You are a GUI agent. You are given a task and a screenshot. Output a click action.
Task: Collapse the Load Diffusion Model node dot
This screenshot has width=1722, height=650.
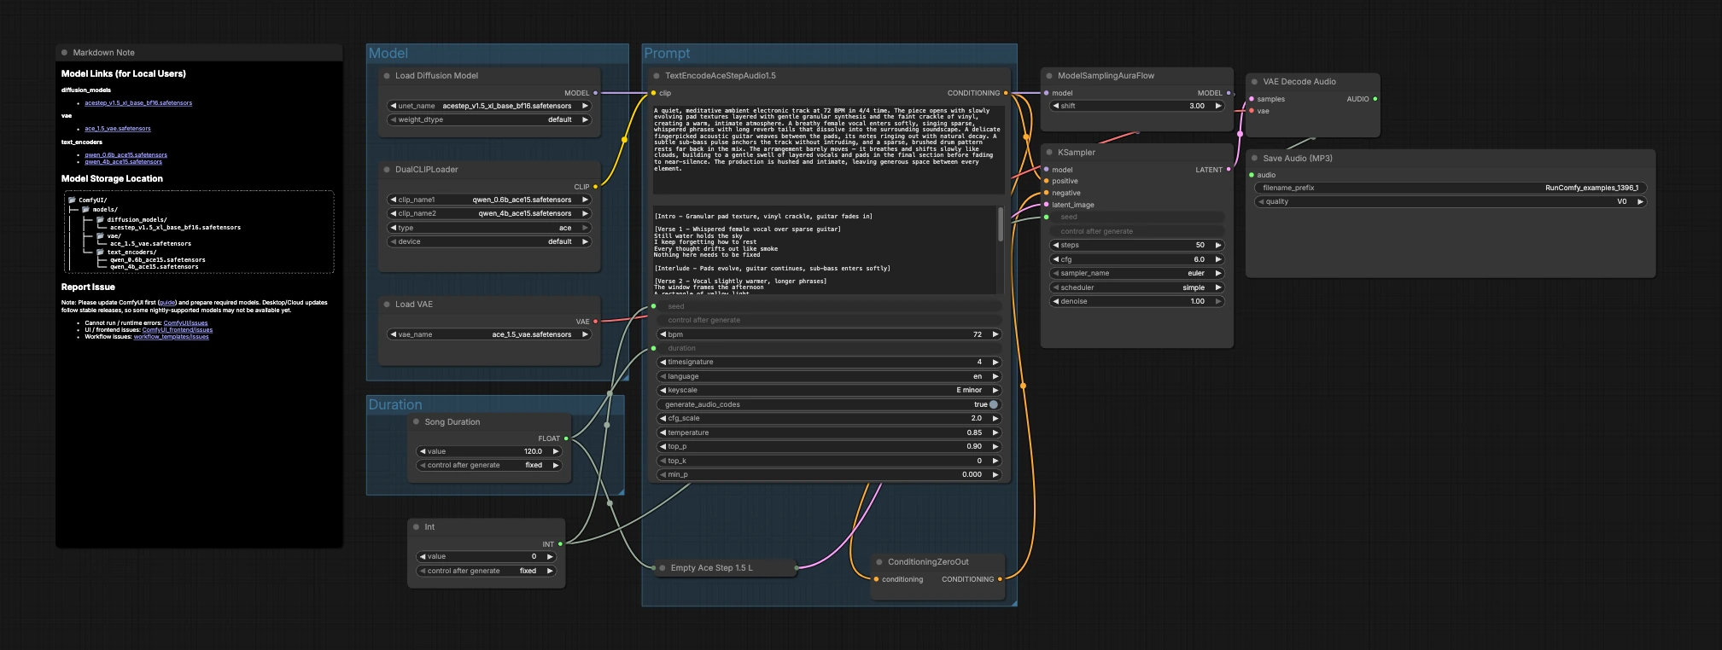pos(387,76)
